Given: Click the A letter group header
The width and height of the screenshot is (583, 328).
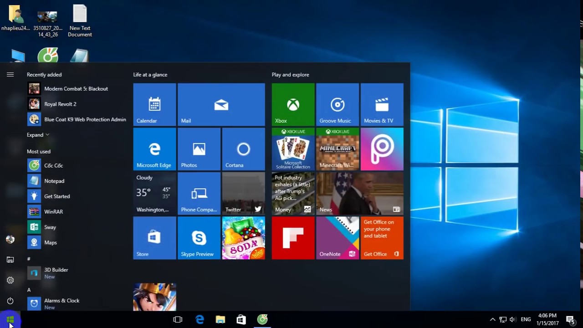Looking at the screenshot, I should [29, 290].
